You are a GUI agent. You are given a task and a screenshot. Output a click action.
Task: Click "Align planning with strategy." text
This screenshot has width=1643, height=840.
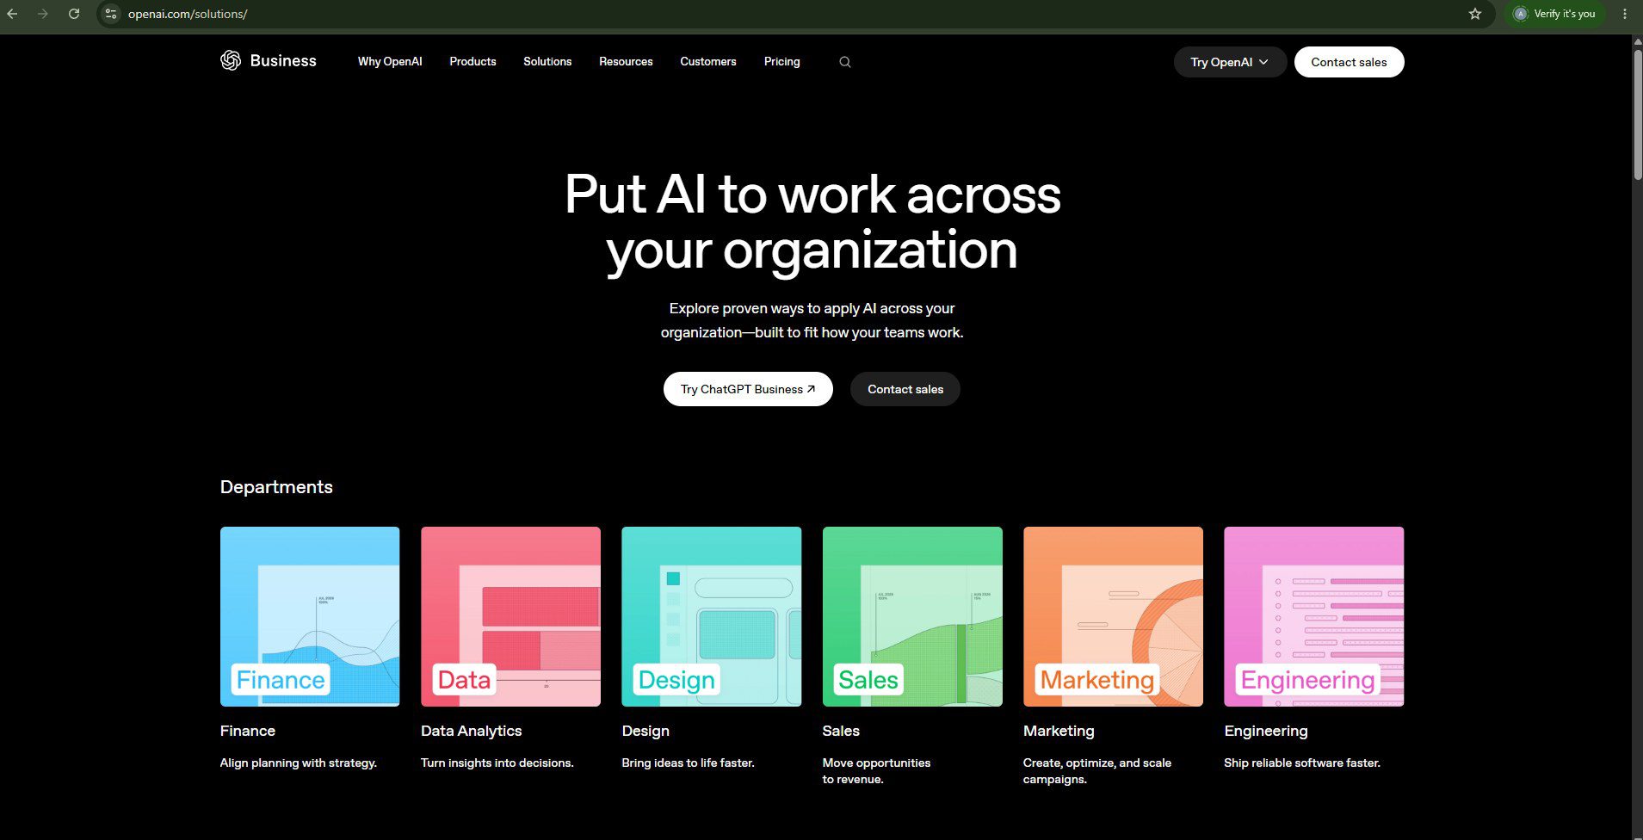tap(299, 763)
